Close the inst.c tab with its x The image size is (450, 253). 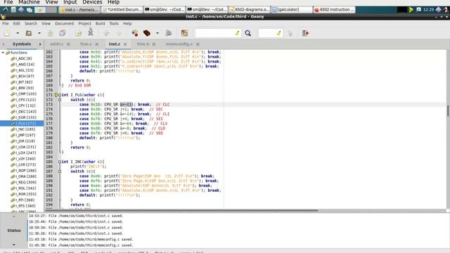tap(125, 44)
